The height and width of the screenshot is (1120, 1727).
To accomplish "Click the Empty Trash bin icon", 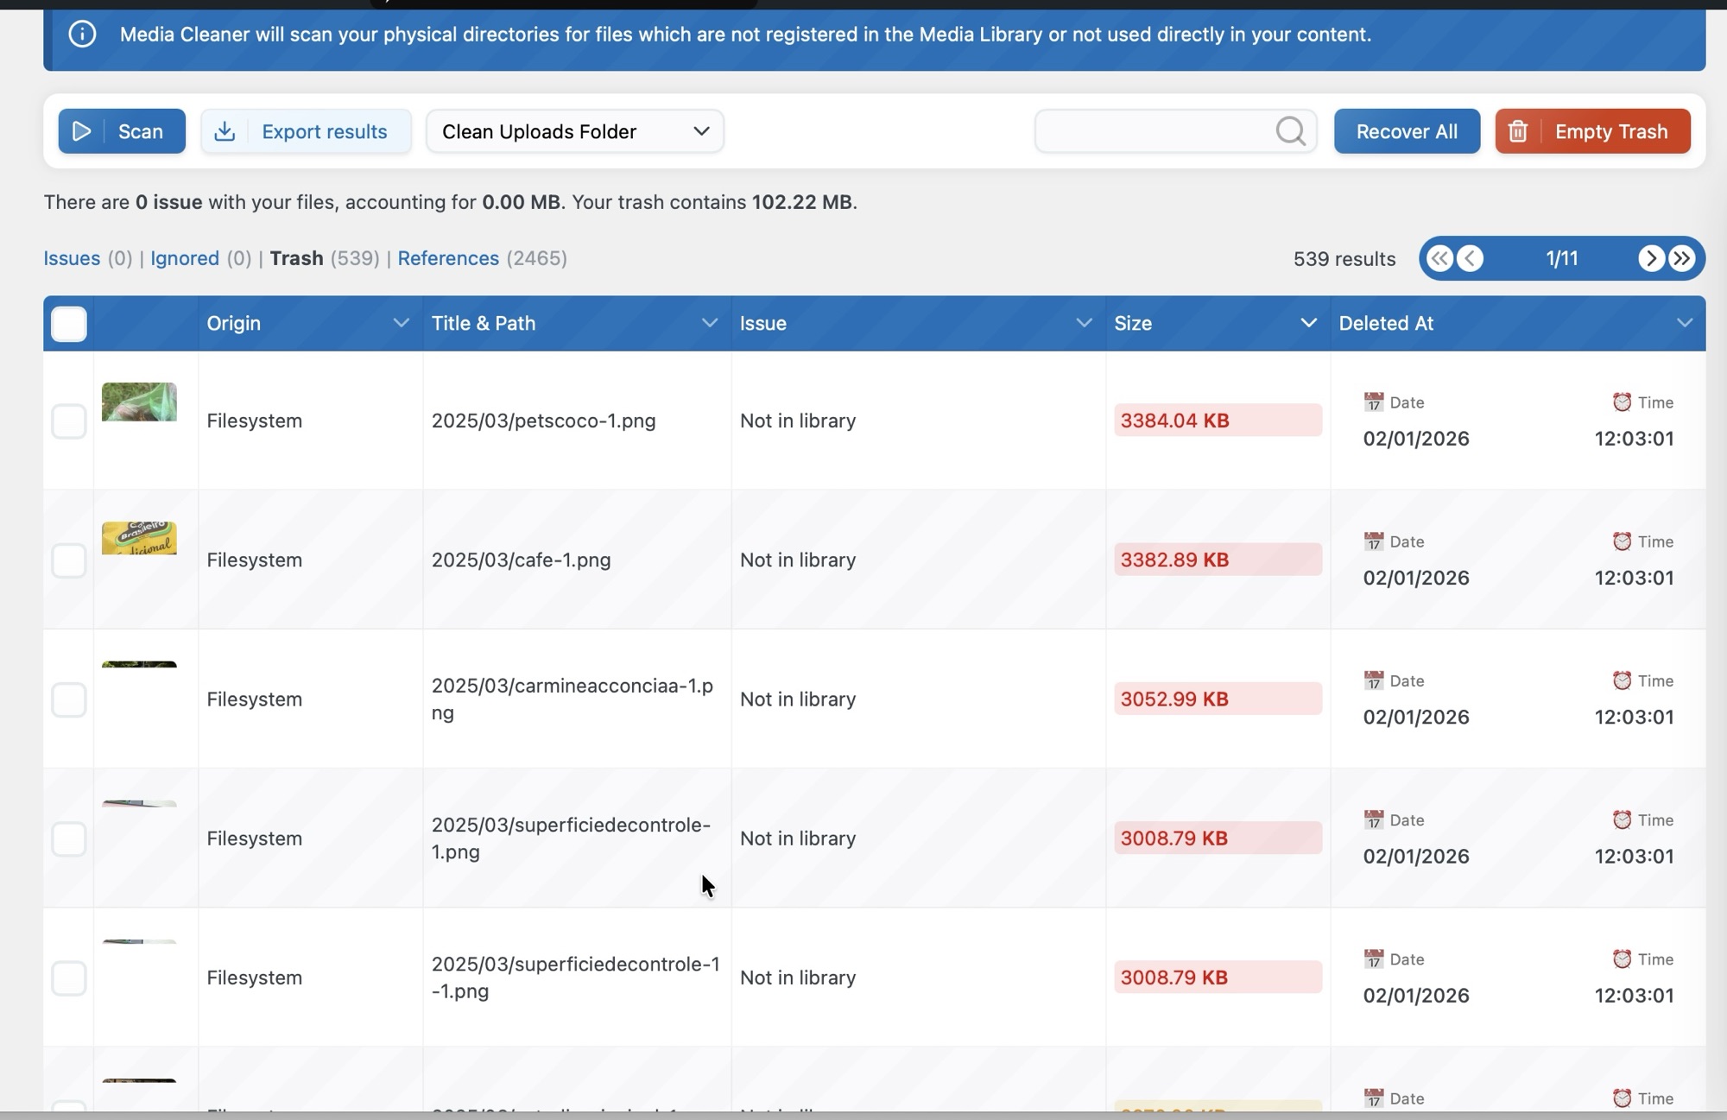I will tap(1518, 131).
